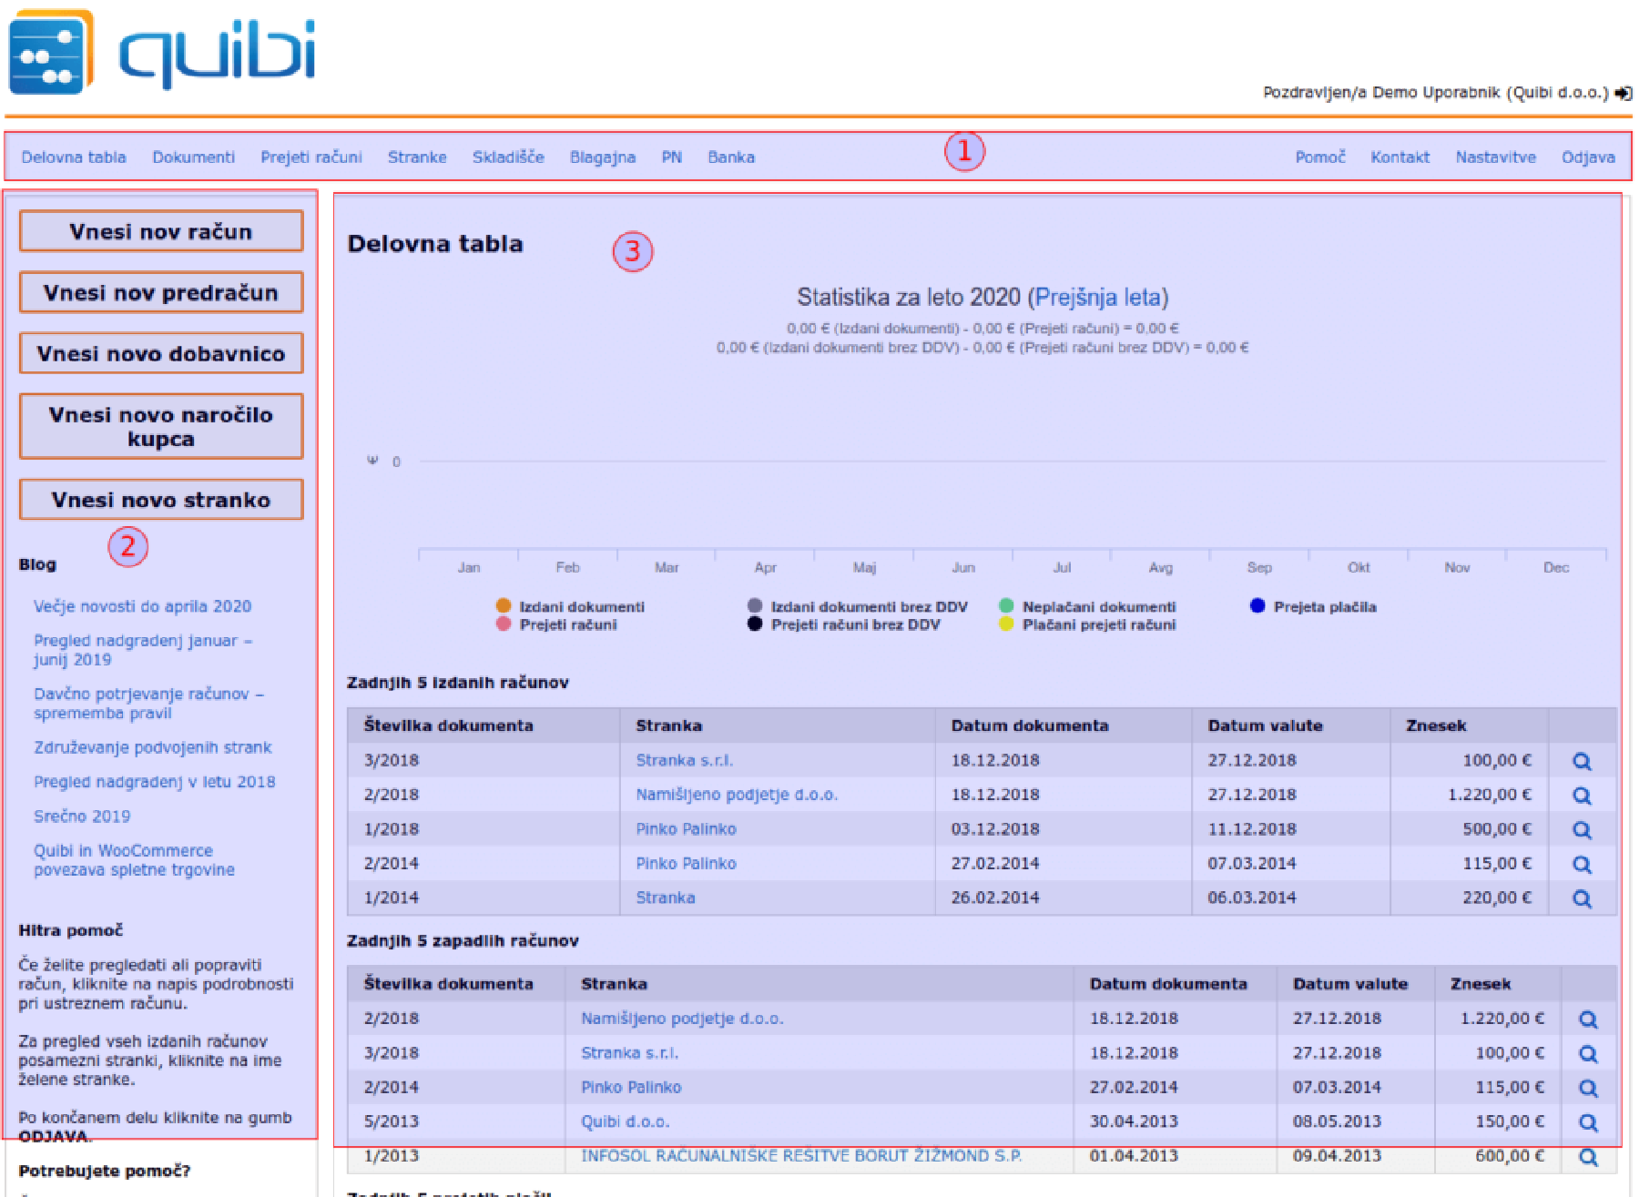Image resolution: width=1639 pixels, height=1197 pixels.
Task: Click the Quibi logo in header
Action: point(162,53)
